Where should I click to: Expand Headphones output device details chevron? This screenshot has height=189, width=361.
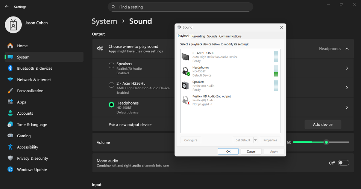pos(347,107)
